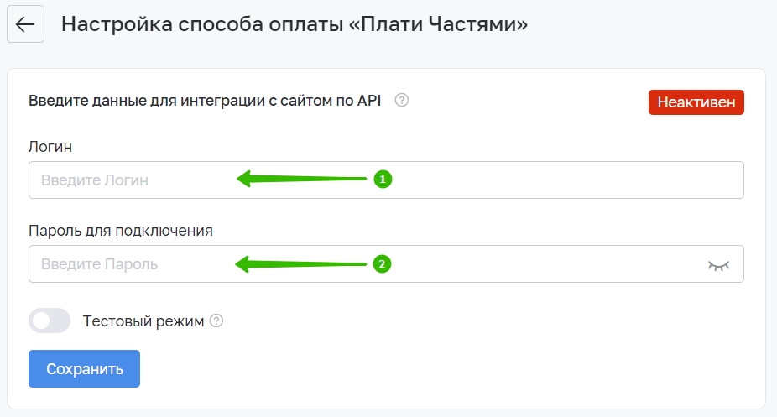Click the green arrow pointing at Логин field

click(x=301, y=178)
